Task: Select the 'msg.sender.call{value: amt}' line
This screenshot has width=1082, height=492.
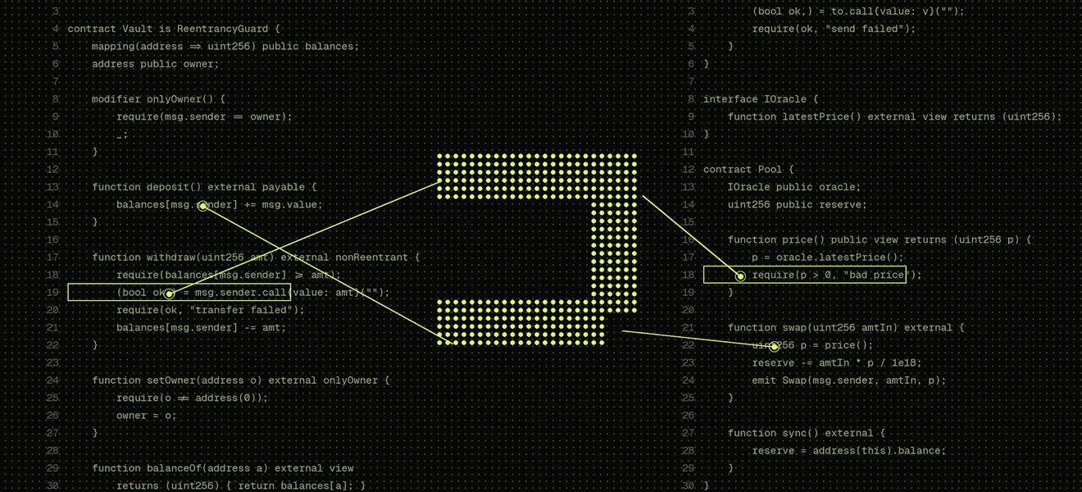Action: (x=253, y=293)
